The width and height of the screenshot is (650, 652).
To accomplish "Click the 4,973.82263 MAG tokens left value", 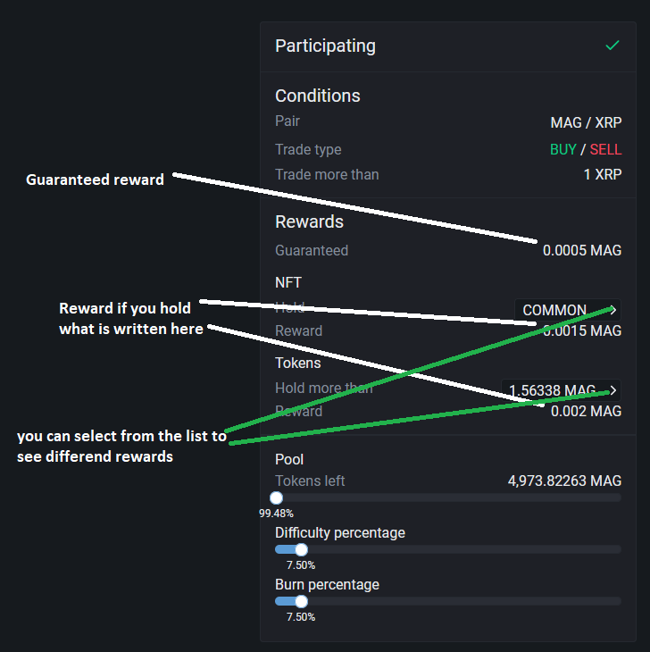I will point(564,481).
